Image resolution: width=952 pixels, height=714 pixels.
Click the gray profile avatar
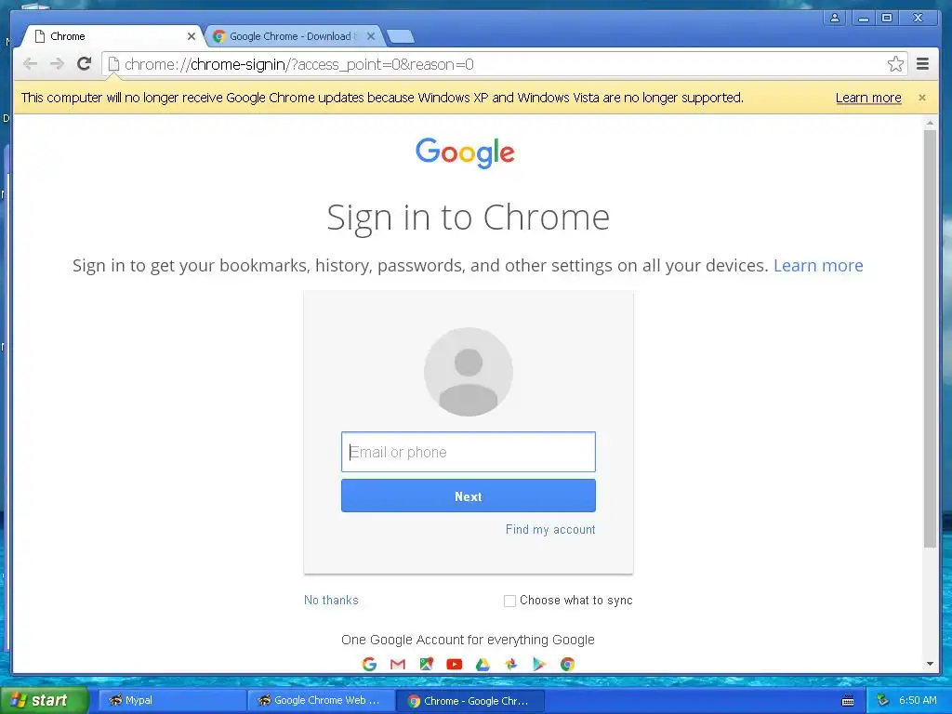tap(469, 372)
